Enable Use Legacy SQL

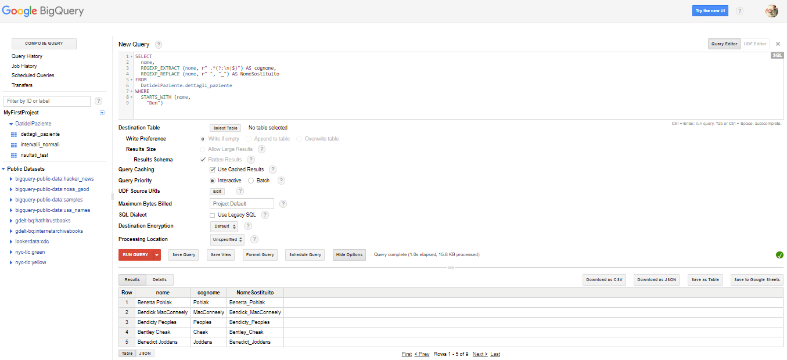(x=213, y=214)
